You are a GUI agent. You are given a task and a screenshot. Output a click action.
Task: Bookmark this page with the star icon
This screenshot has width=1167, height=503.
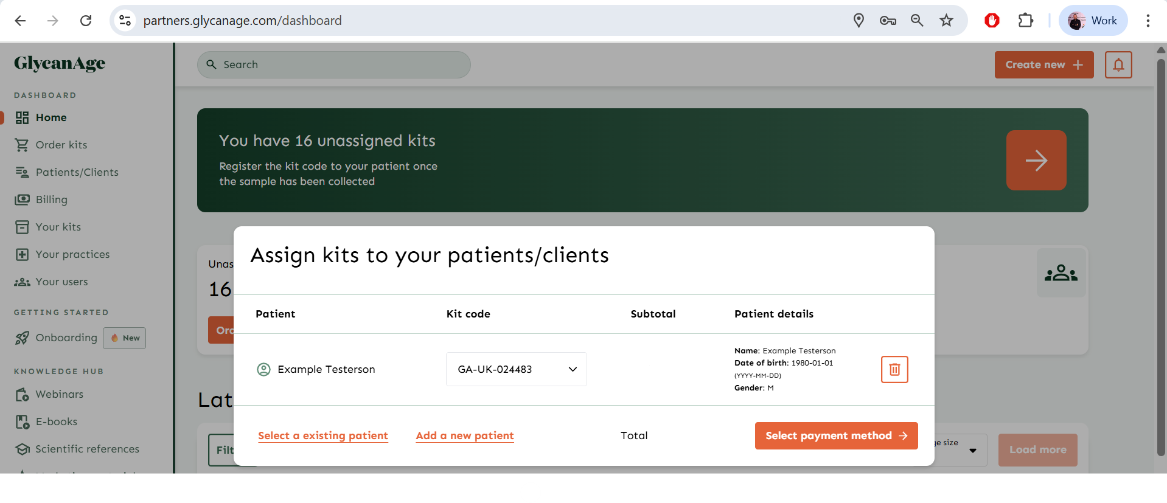point(946,21)
